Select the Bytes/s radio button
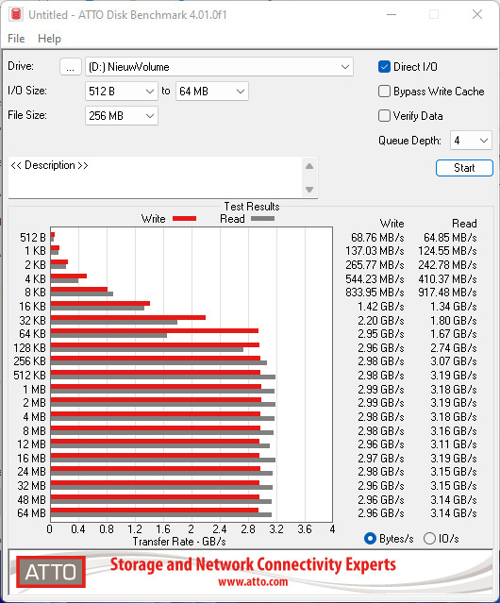Viewport: 500px width, 603px height. coord(370,539)
